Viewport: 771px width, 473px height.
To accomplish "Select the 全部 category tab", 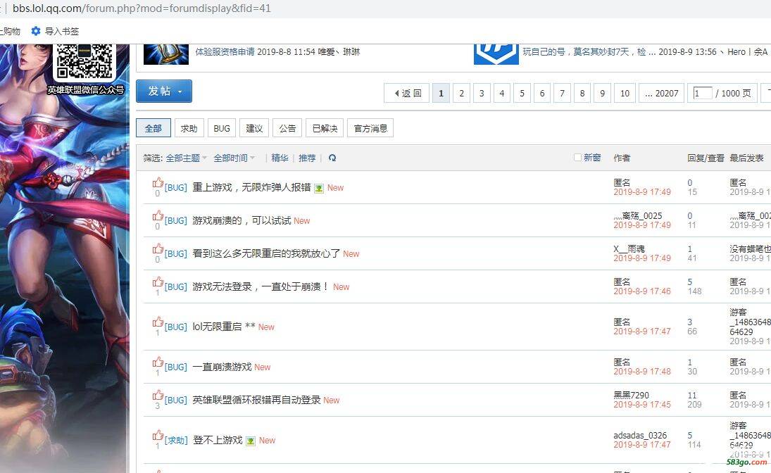I will [153, 128].
